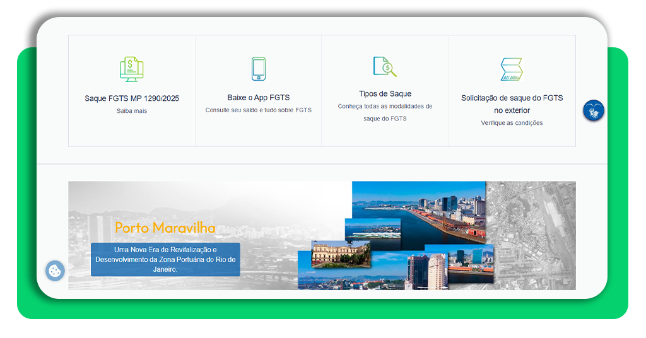Click the Saiba mais link

tap(132, 111)
